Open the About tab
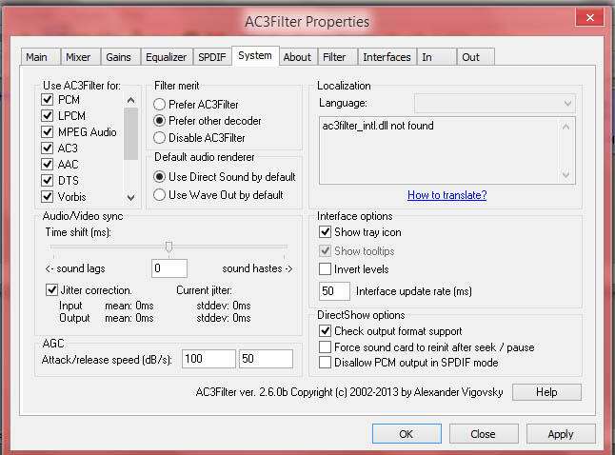Viewport: 615px width, 455px height. coord(298,57)
